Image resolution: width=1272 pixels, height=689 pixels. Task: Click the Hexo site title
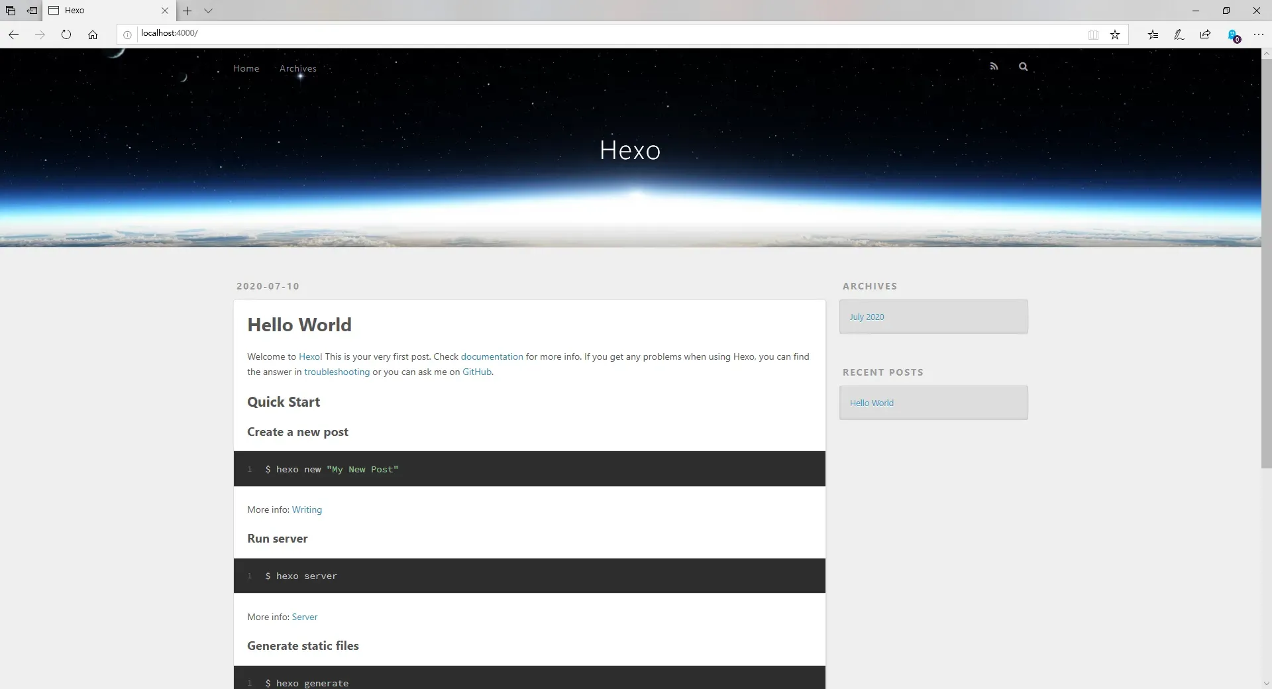tap(630, 150)
